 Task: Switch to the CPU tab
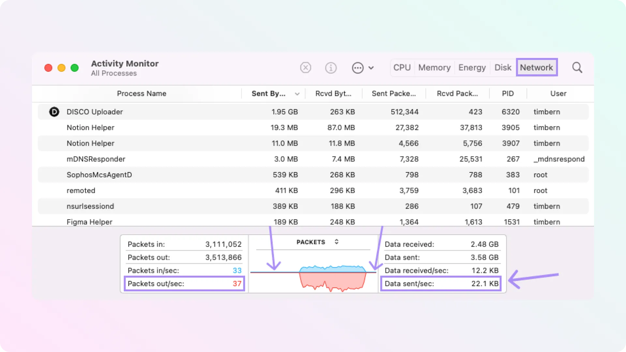[x=402, y=67]
